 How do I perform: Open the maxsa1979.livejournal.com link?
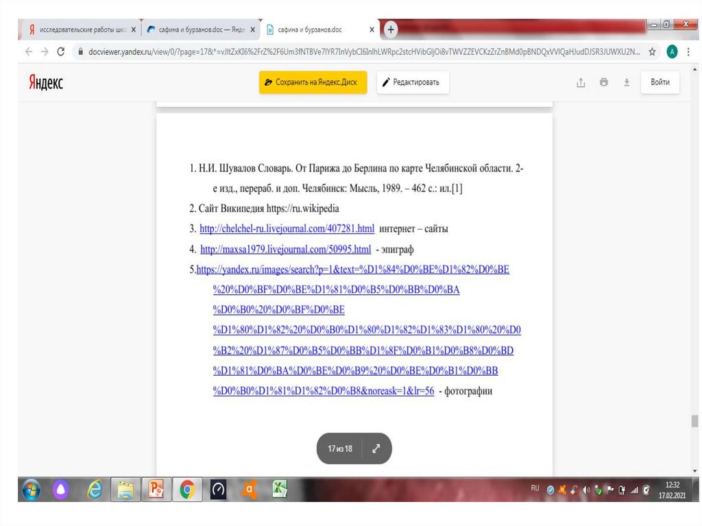click(286, 249)
